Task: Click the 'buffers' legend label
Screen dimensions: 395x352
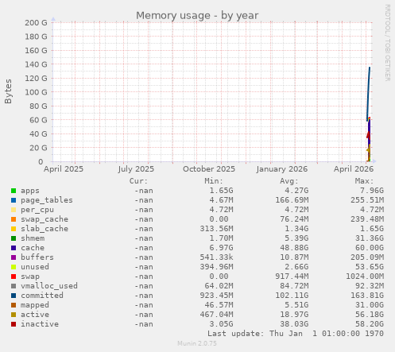Action: 37,257
